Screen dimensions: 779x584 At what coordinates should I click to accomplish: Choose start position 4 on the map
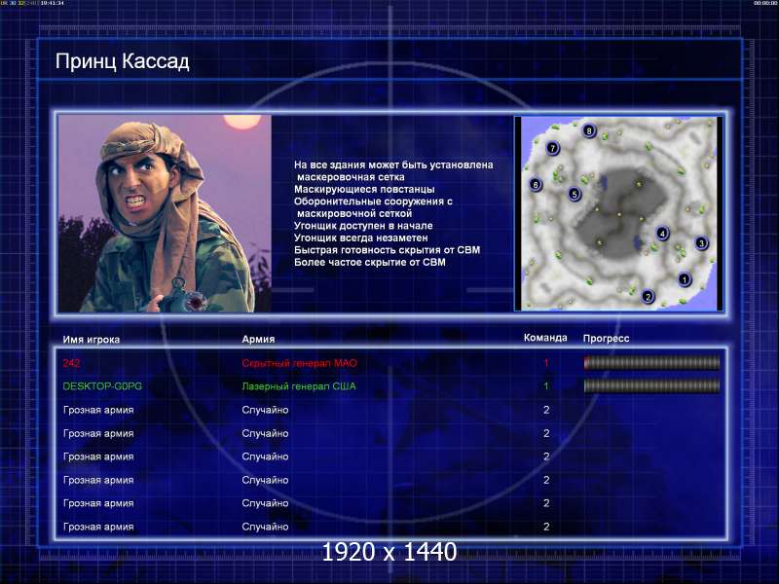tap(662, 234)
